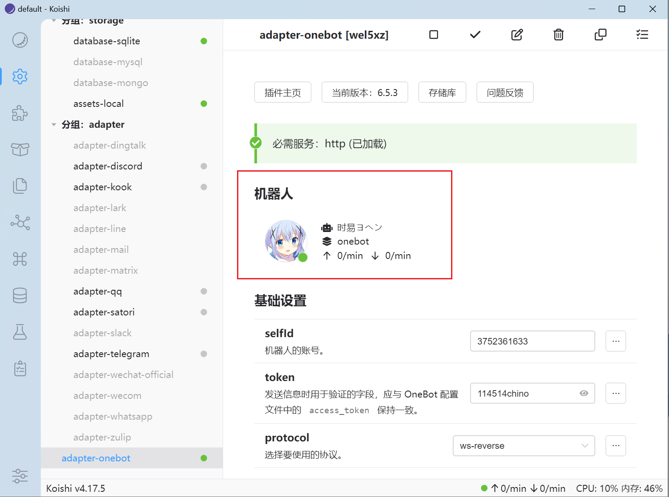Open the plugin market puzzle icon
The width and height of the screenshot is (669, 497).
coord(20,113)
